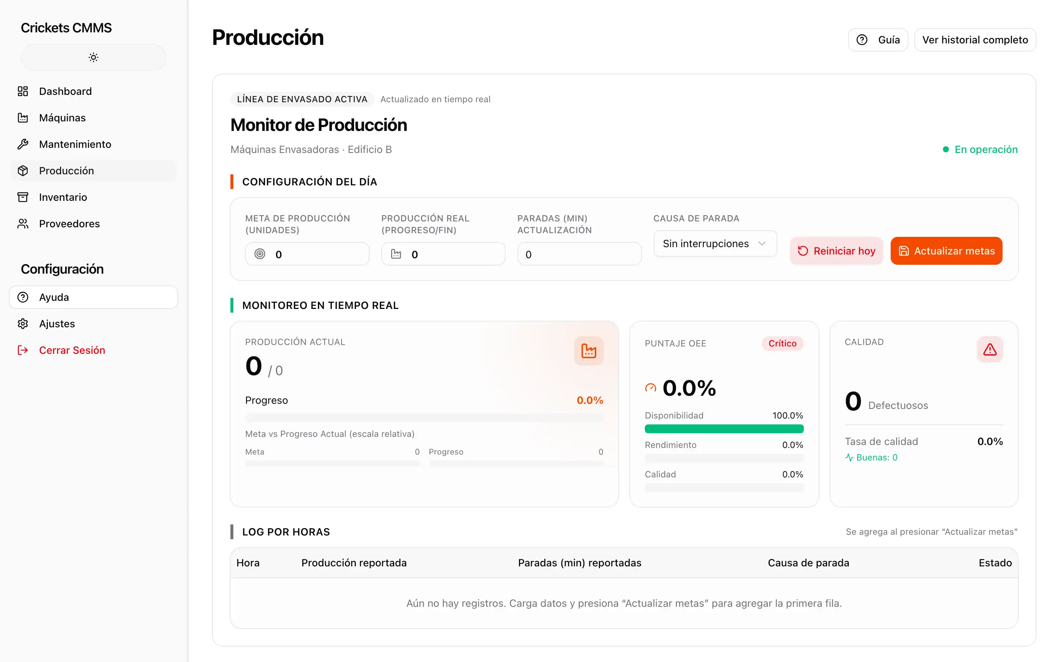Open Mantenimiento in the sidebar
This screenshot has width=1060, height=662.
93,144
